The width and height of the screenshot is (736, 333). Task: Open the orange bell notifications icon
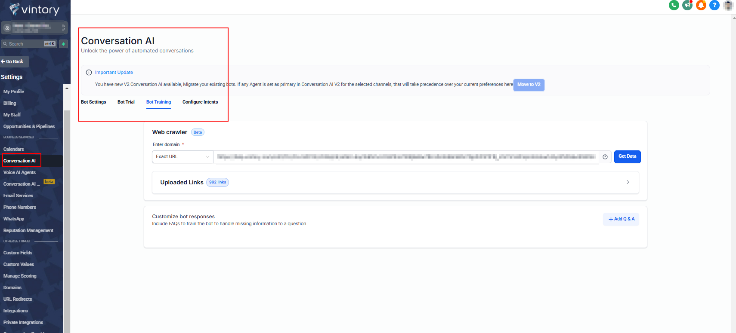[701, 5]
